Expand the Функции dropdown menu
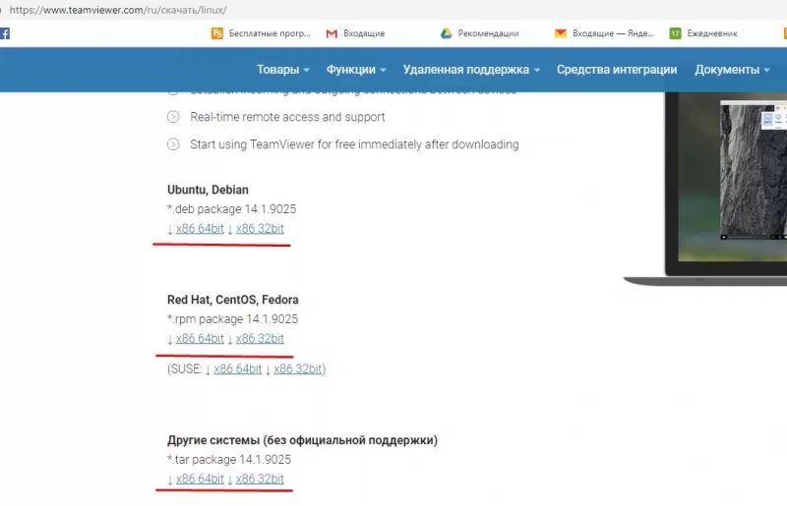Viewport: 787px width, 506px height. [x=356, y=70]
